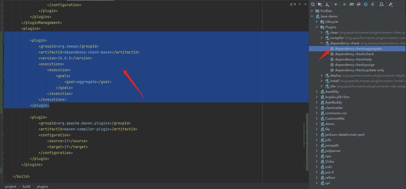The image size is (406, 189).
Task: Select the plugins breadcrumb item
Action: coord(43,186)
